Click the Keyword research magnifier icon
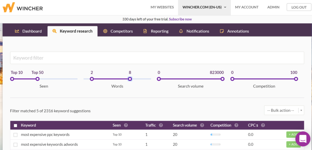This screenshot has width=312, height=150. (55, 31)
